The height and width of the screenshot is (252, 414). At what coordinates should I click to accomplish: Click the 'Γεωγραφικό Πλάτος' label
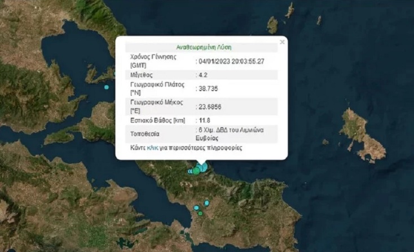point(157,84)
